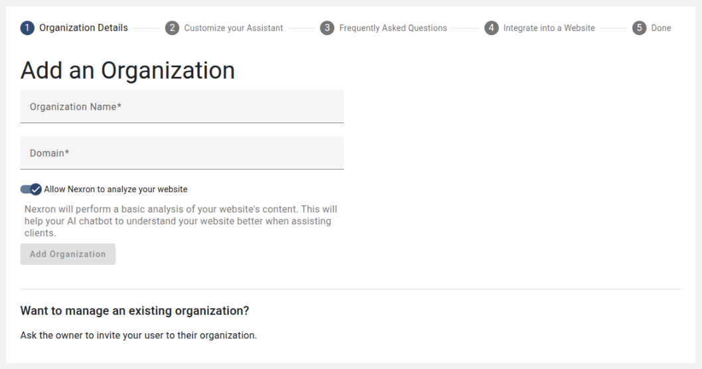
Task: Click the step 2 numbered circle icon
Action: pyautogui.click(x=172, y=28)
